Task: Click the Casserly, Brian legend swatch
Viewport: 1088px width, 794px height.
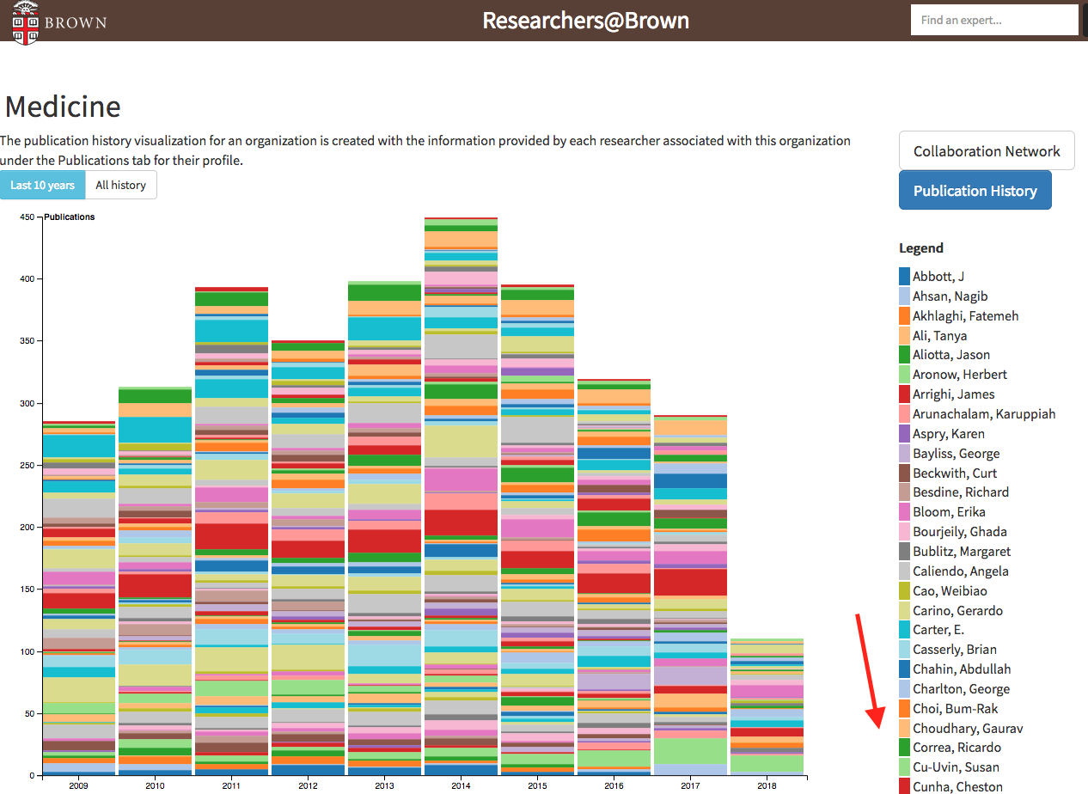Action: 904,650
